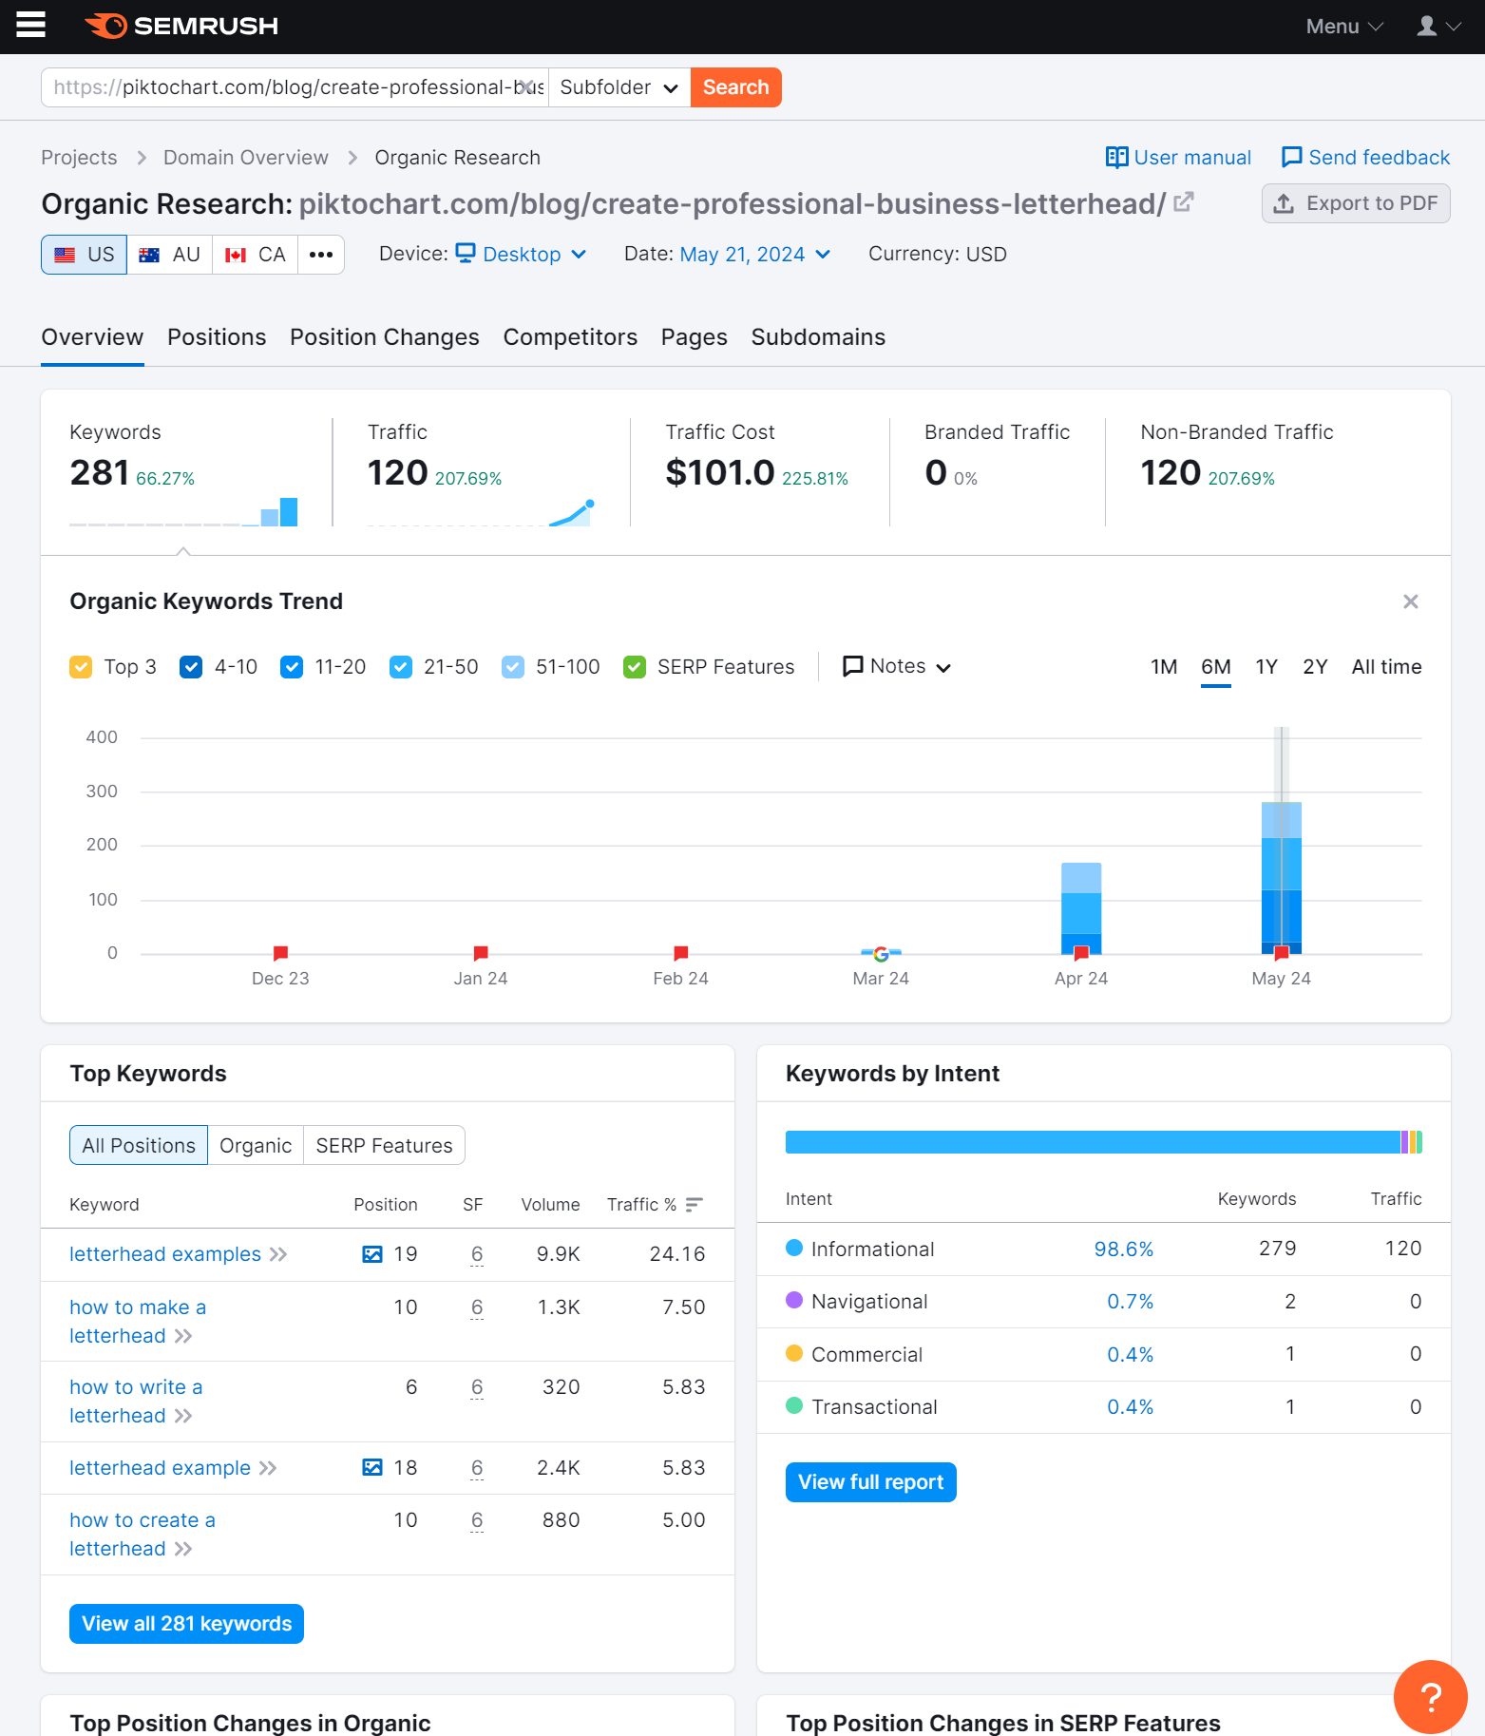Image resolution: width=1485 pixels, height=1736 pixels.
Task: Open the external link icon beside the page title
Action: (x=1183, y=202)
